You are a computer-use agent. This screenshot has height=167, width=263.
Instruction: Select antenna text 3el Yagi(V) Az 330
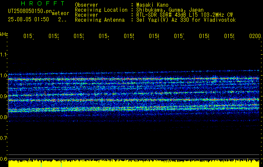163,20
